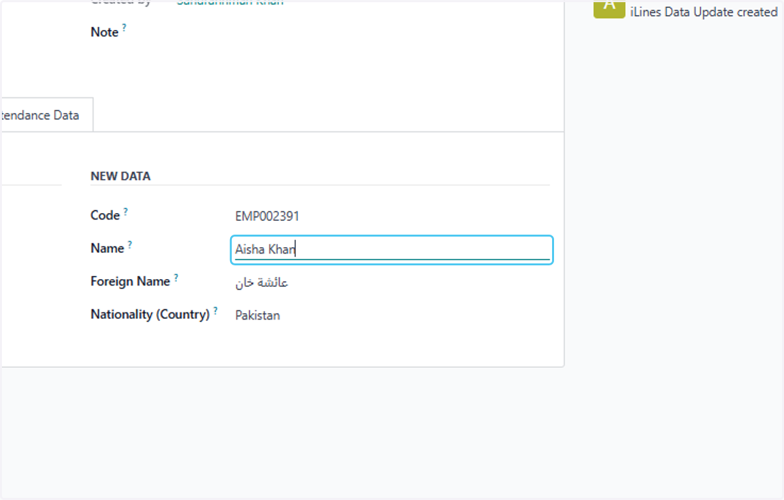Click the help icon beside Note

click(x=124, y=28)
